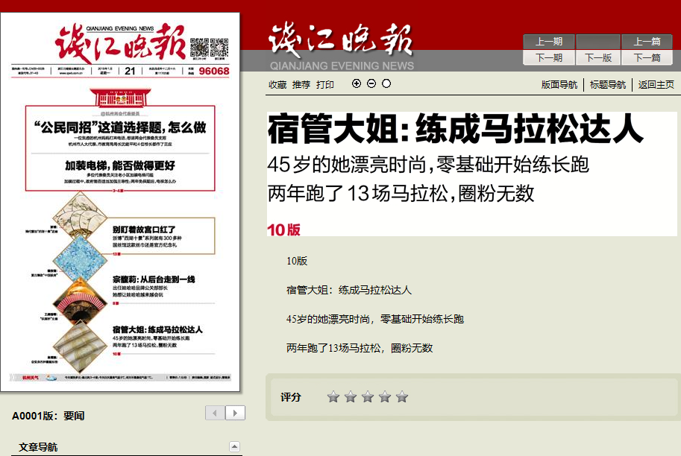Click 打印 to print the article
681x456 pixels.
click(325, 85)
